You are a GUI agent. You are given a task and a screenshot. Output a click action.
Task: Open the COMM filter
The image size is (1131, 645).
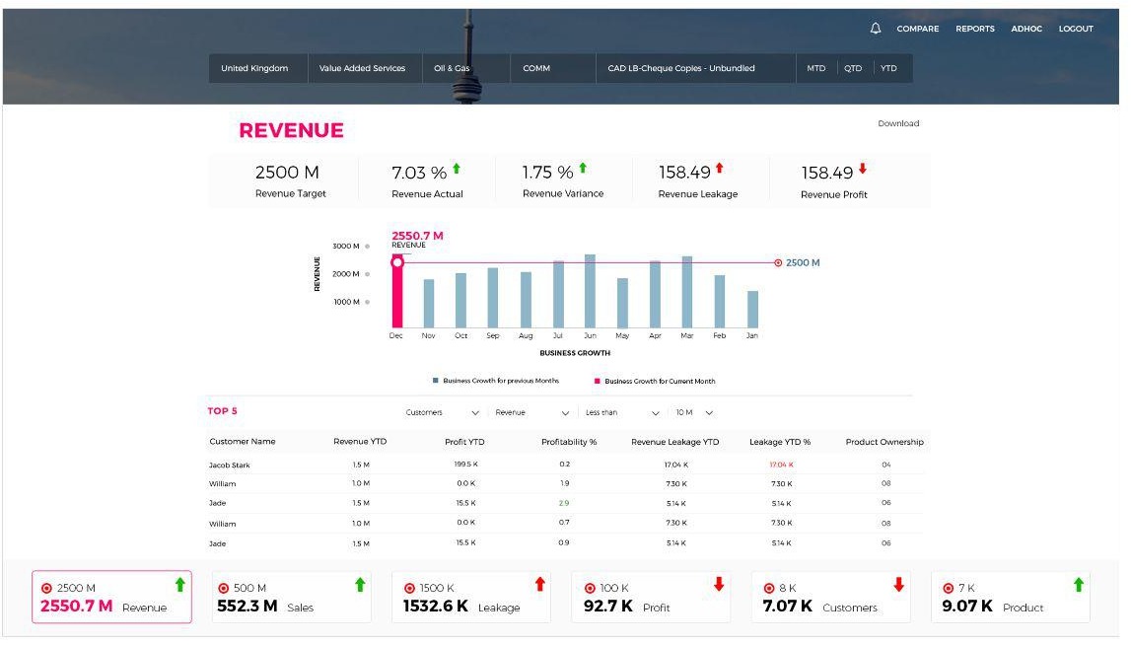click(553, 68)
